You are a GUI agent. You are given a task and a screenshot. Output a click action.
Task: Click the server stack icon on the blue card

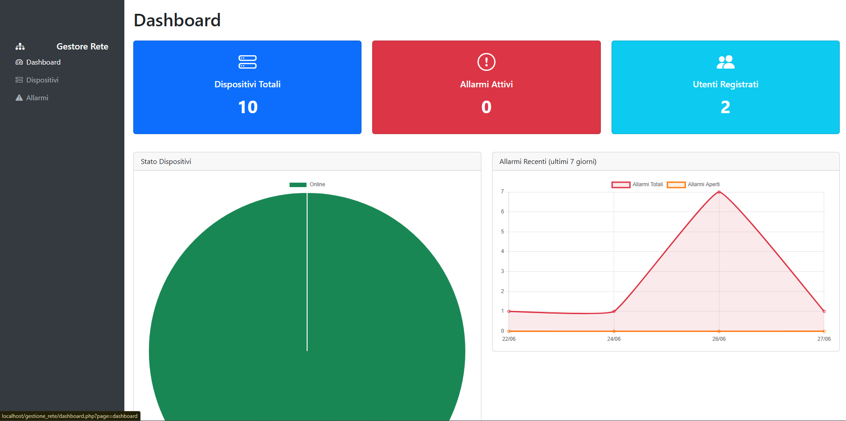(x=247, y=63)
